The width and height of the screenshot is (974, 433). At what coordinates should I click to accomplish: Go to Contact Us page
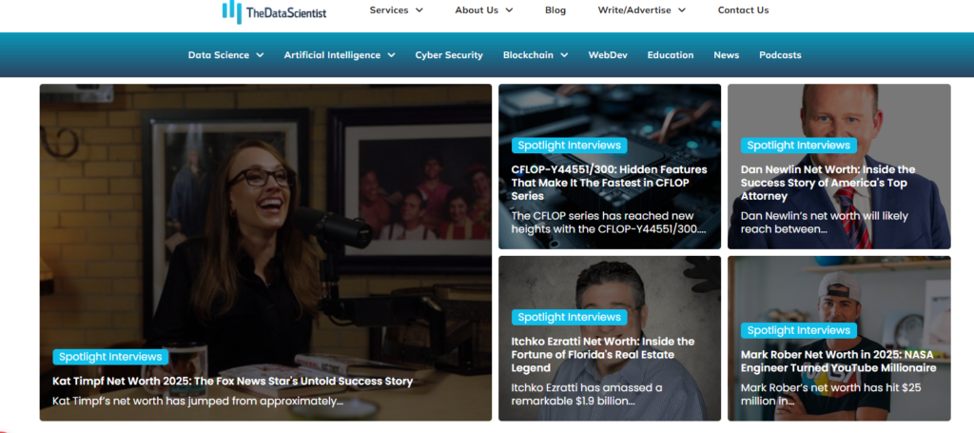tap(743, 10)
